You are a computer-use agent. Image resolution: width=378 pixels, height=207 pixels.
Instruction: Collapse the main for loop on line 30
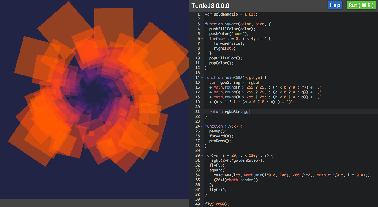pos(202,156)
